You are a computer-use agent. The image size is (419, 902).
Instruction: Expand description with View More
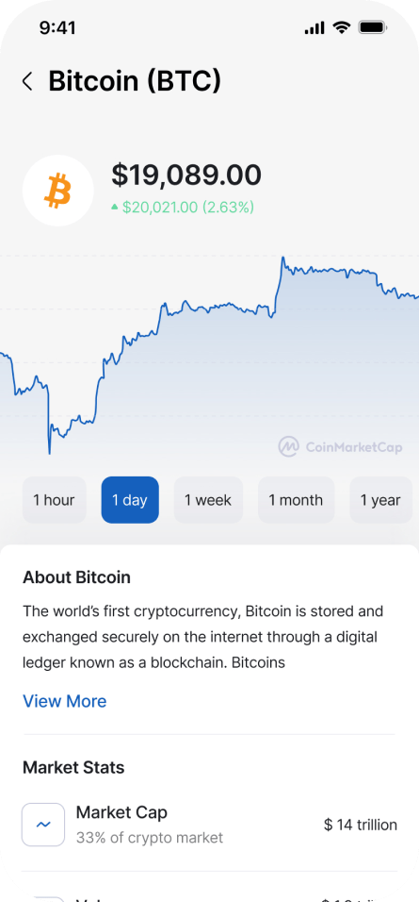tap(64, 701)
